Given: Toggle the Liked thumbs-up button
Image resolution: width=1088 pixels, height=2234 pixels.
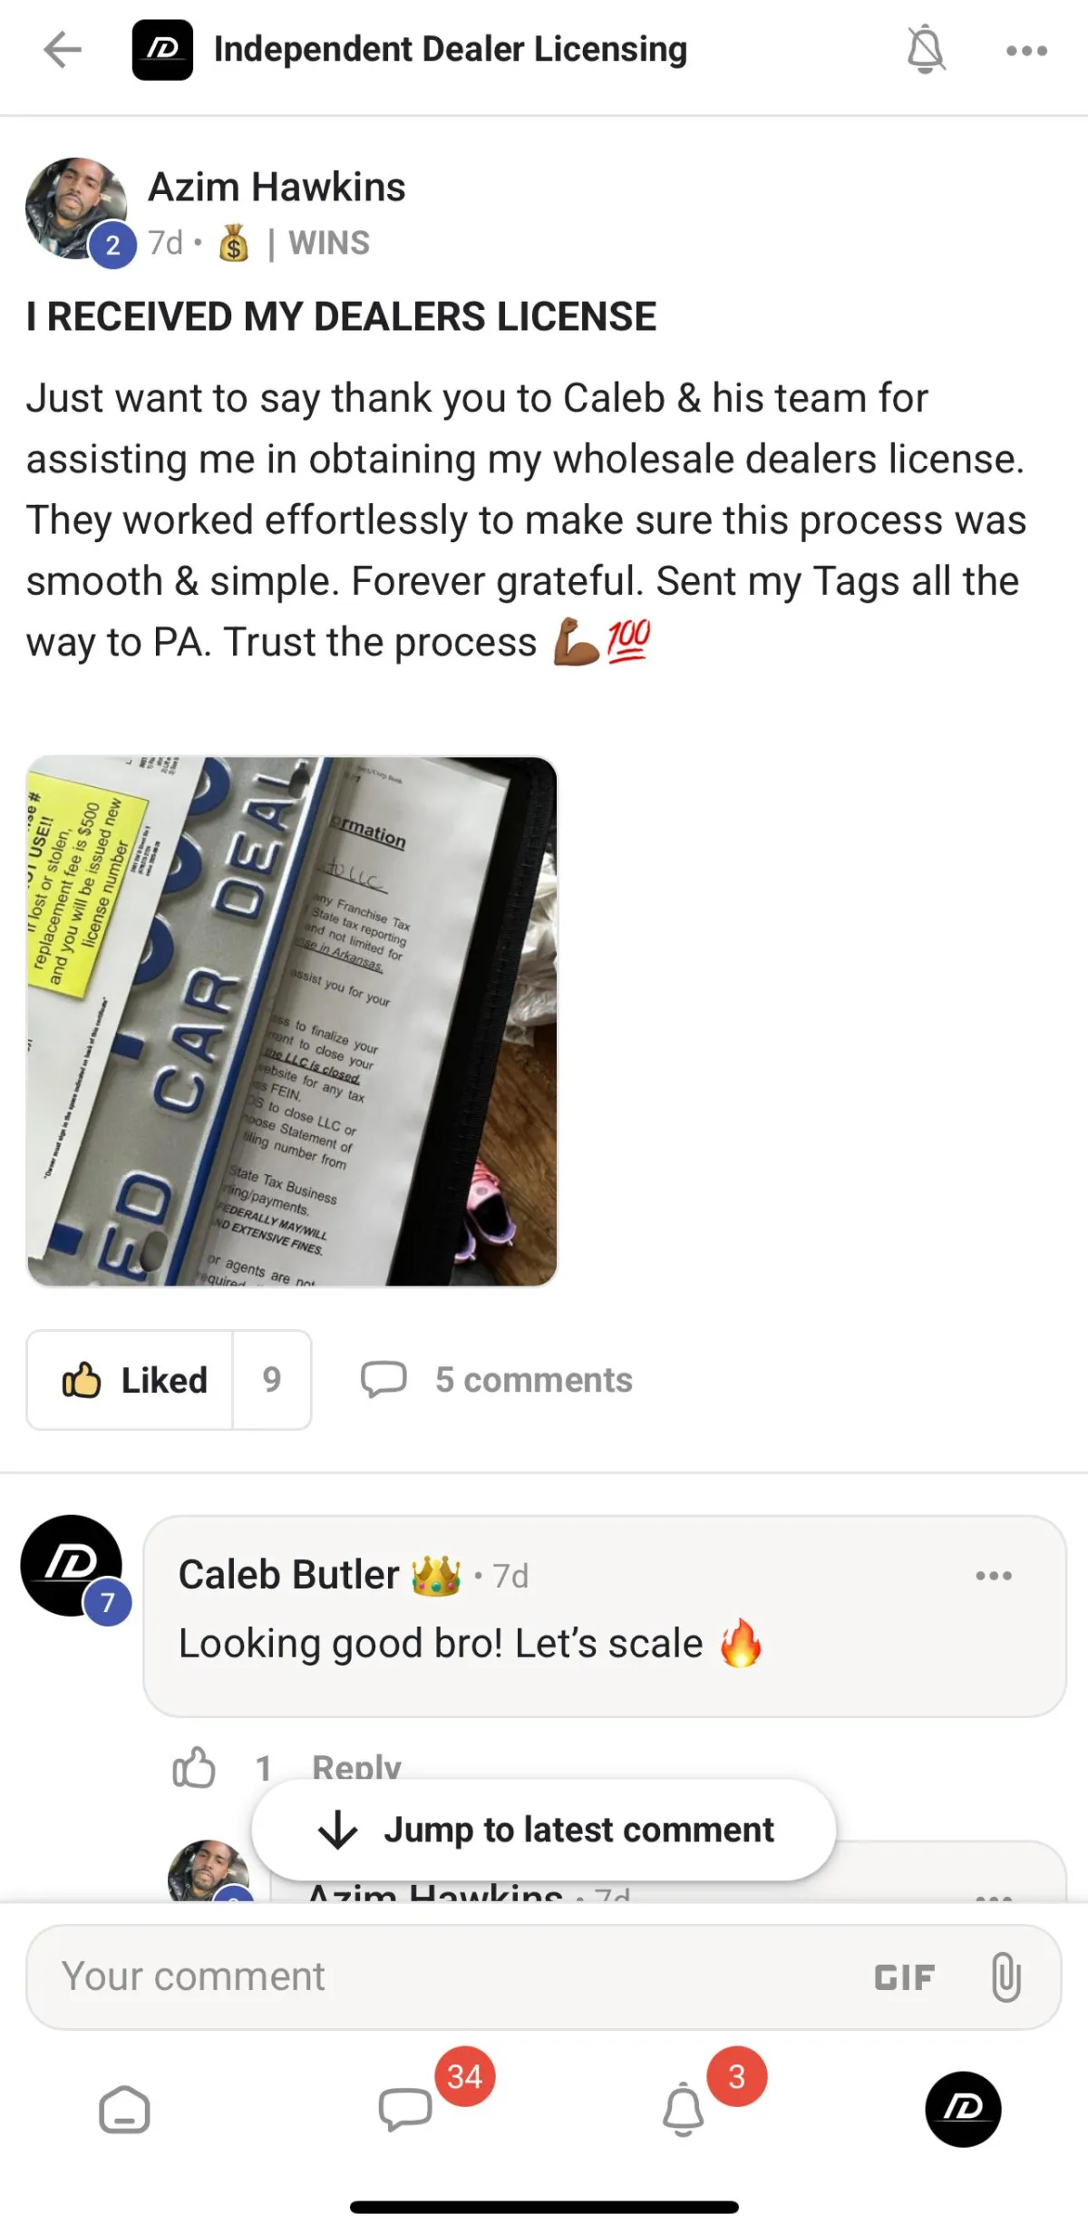Looking at the screenshot, I should 131,1380.
